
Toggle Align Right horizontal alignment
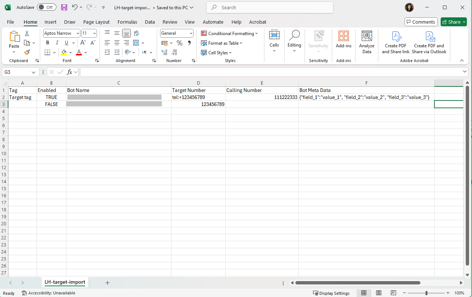126,43
